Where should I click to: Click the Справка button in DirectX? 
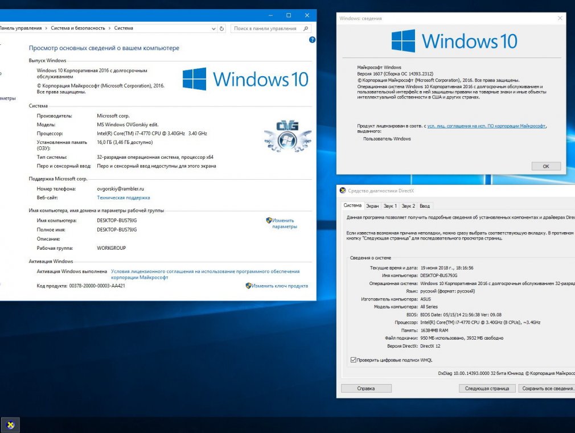[366, 388]
